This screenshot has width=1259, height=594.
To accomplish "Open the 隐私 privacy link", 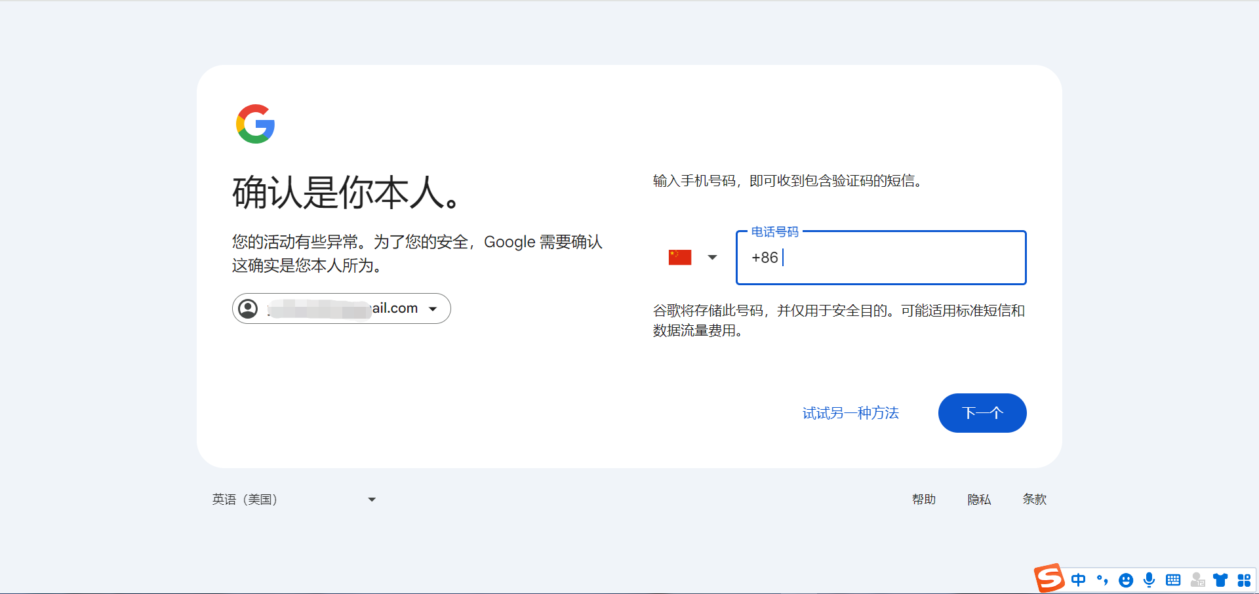I will click(979, 500).
